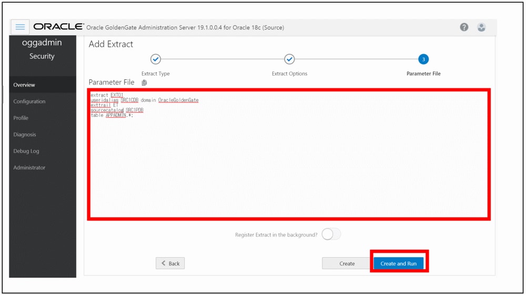Screen dimensions: 526x295
Task: Click the Create and Run button
Action: pos(399,263)
